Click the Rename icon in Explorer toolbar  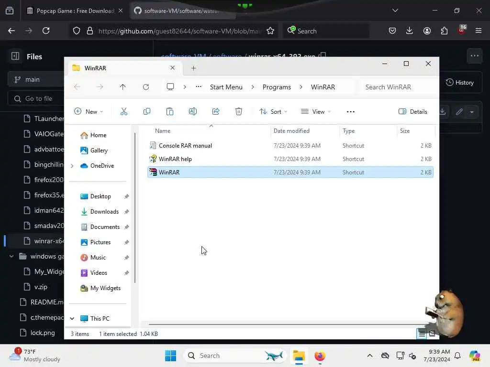(x=193, y=111)
